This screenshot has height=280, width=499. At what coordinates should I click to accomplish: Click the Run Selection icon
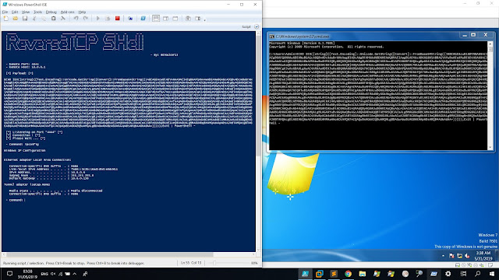108,19
